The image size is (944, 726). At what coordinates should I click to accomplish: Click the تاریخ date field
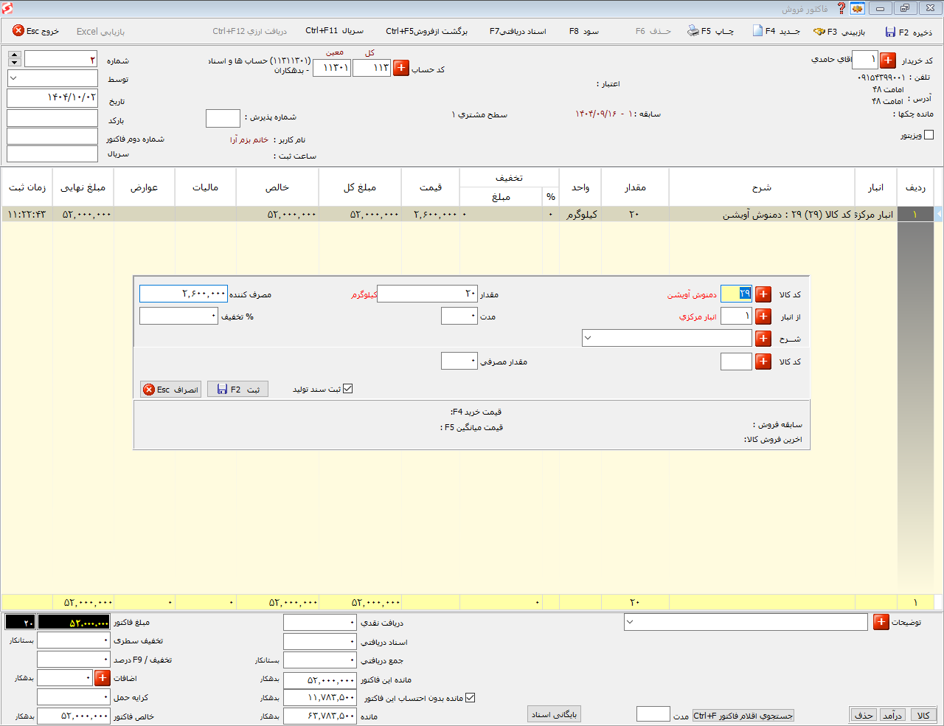52,97
